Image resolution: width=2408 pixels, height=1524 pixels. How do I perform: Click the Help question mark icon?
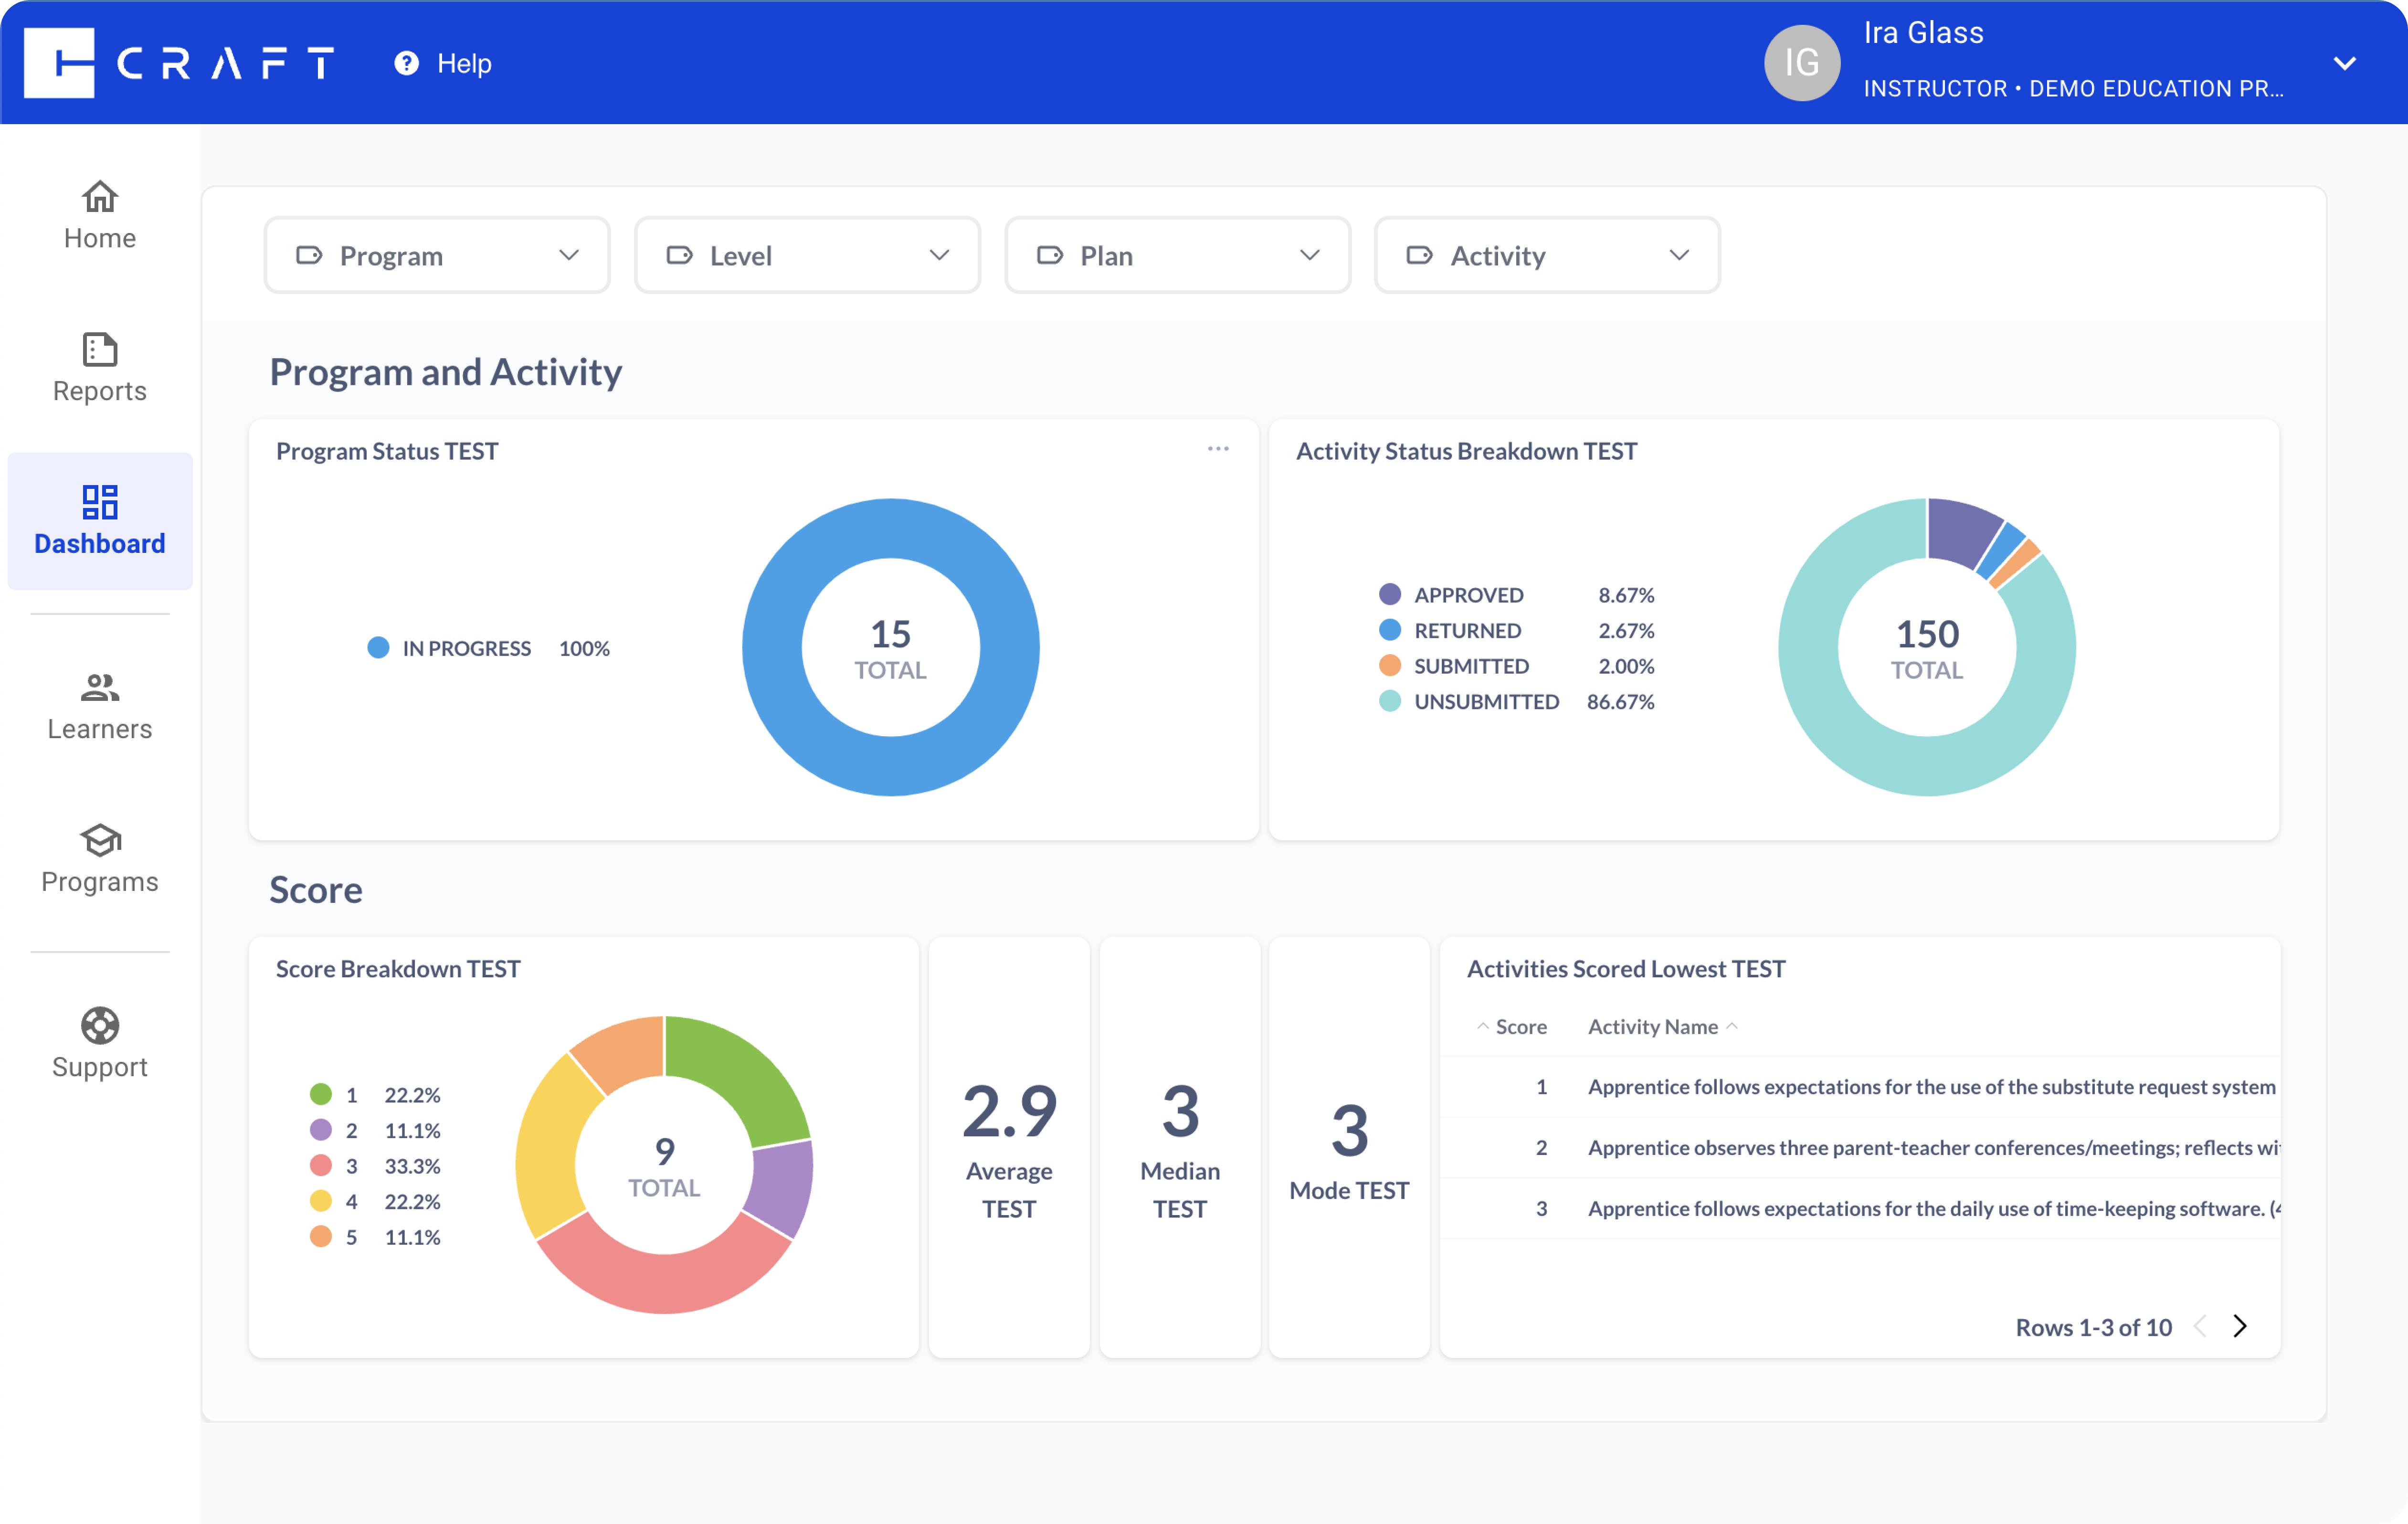pos(406,63)
